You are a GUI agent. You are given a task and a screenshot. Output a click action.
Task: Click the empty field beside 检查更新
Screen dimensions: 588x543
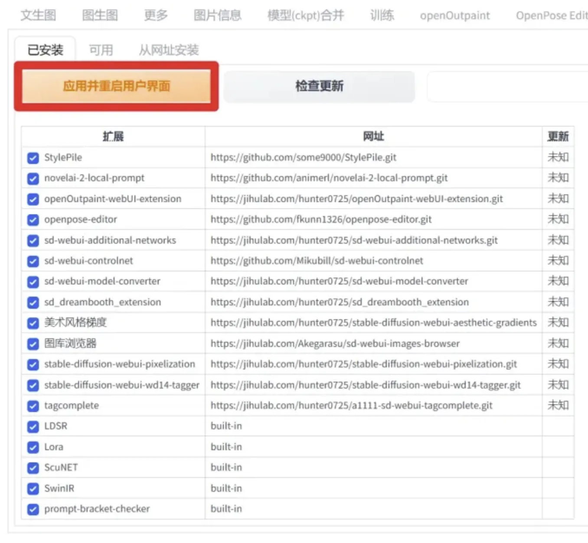[507, 87]
